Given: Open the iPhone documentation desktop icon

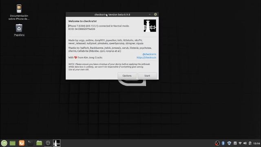Looking at the screenshot, I should (19, 12).
